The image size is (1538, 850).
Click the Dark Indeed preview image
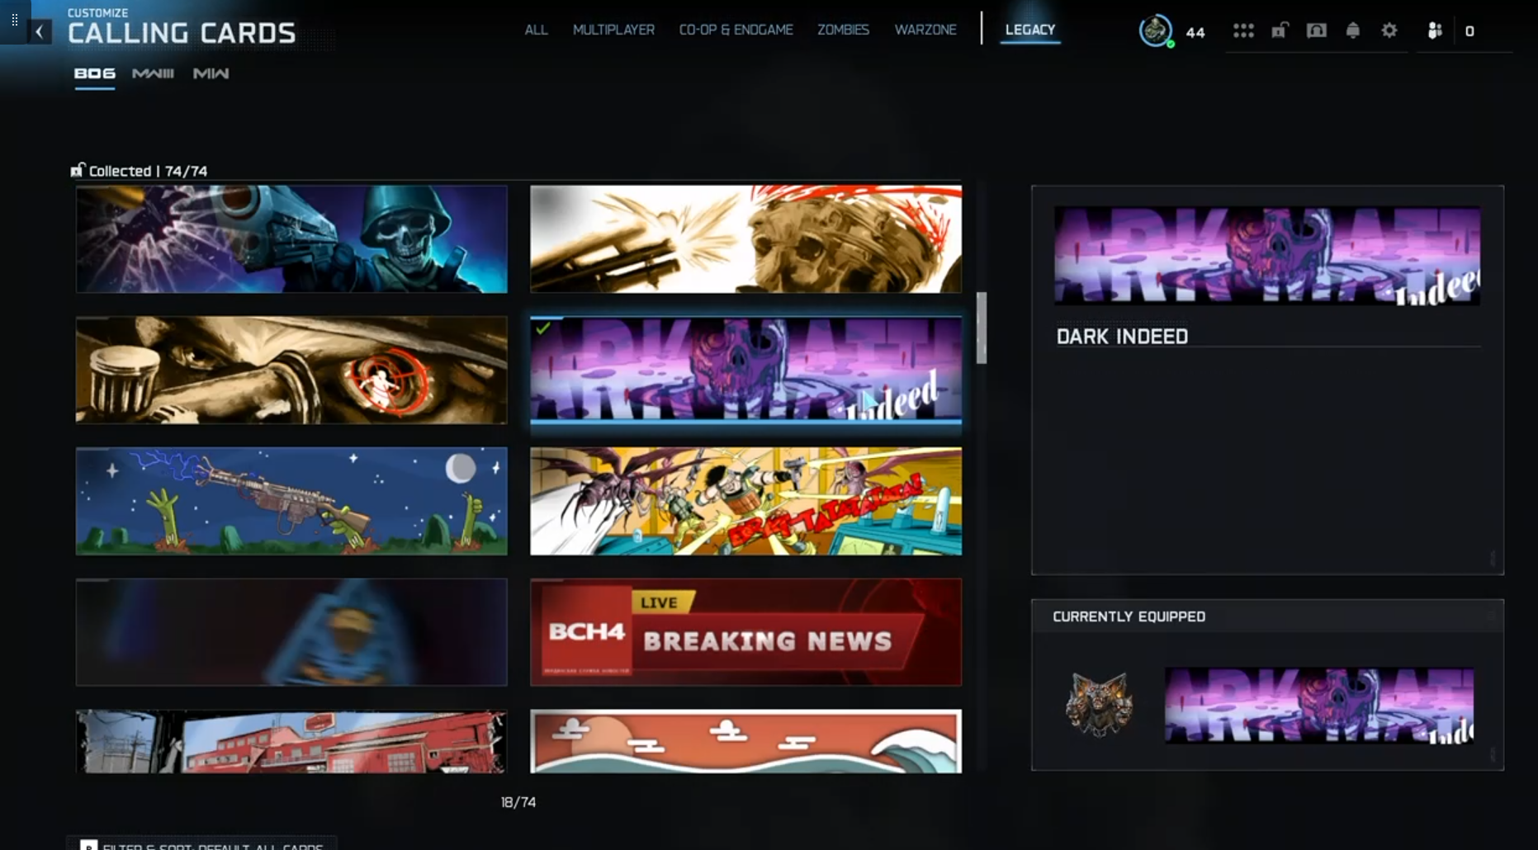pos(1267,256)
